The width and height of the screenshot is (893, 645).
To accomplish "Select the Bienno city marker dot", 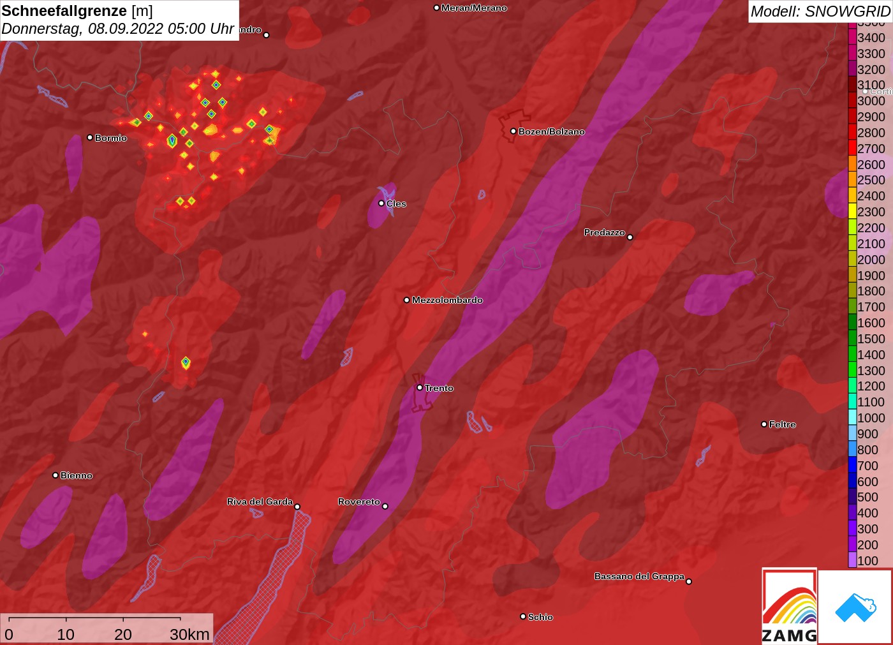I will click(55, 475).
